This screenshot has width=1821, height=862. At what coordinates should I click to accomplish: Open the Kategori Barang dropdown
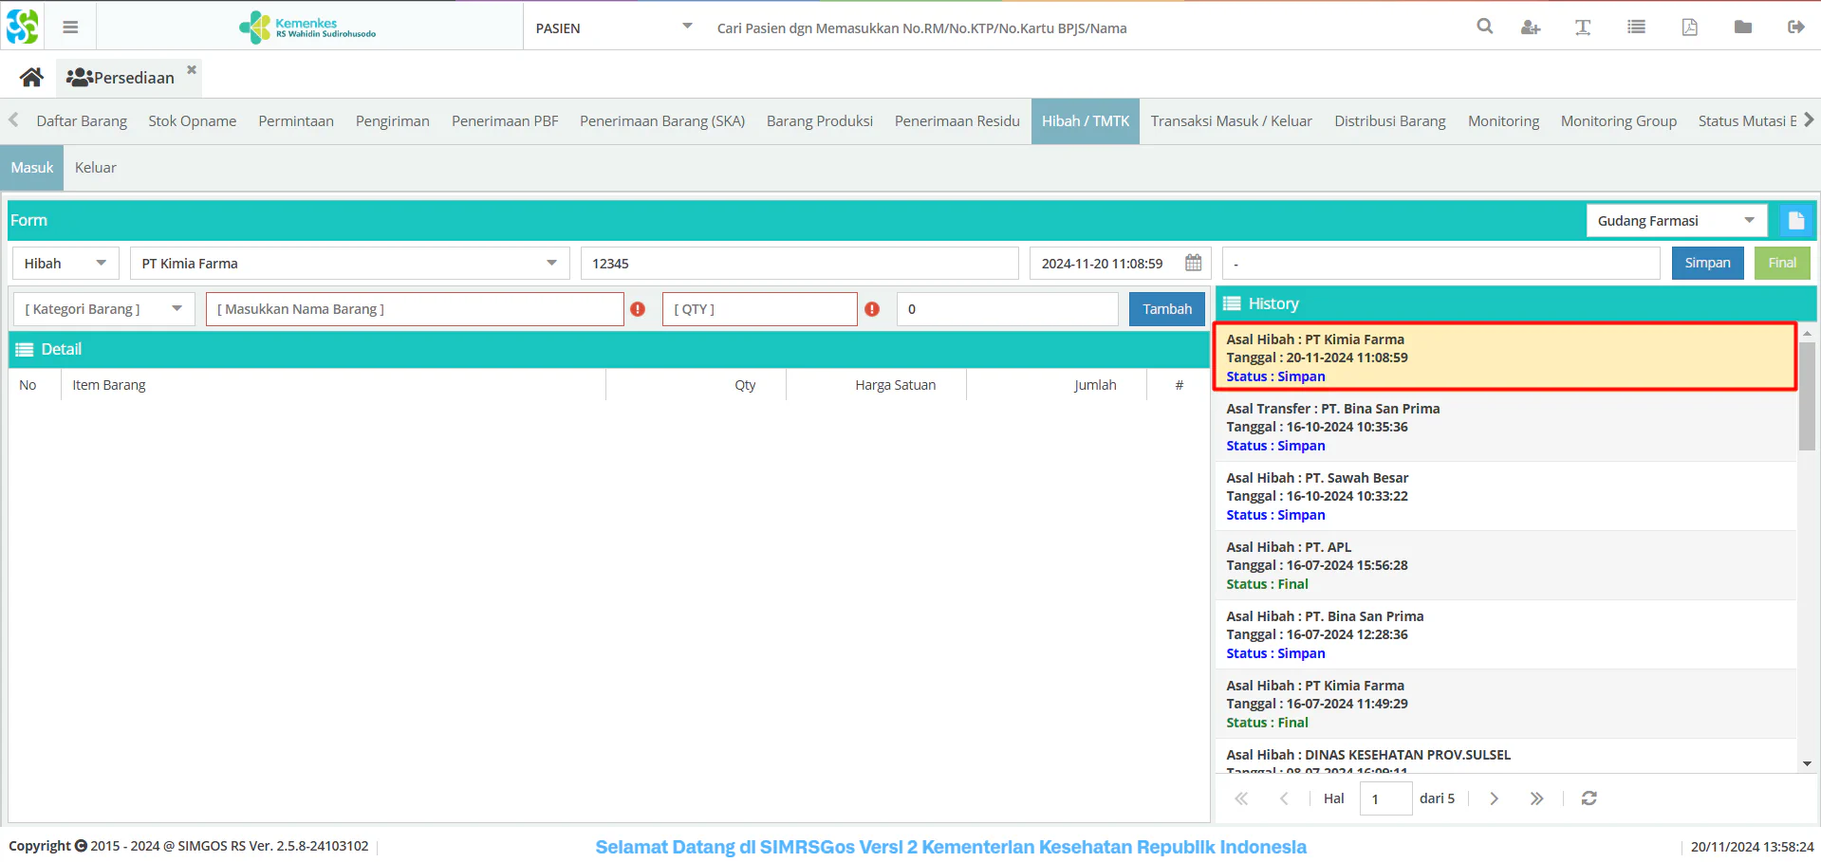(177, 309)
